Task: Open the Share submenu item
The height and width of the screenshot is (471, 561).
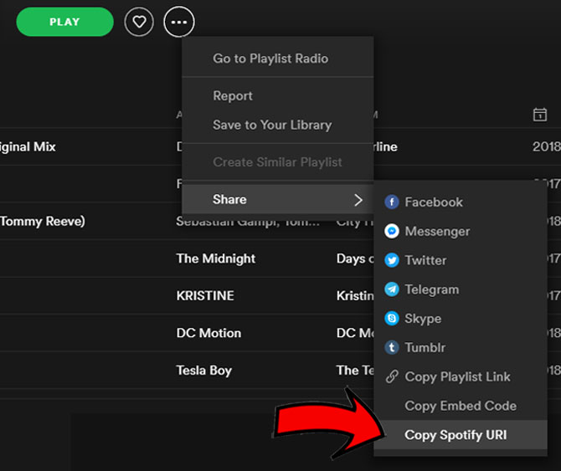Action: [x=278, y=199]
